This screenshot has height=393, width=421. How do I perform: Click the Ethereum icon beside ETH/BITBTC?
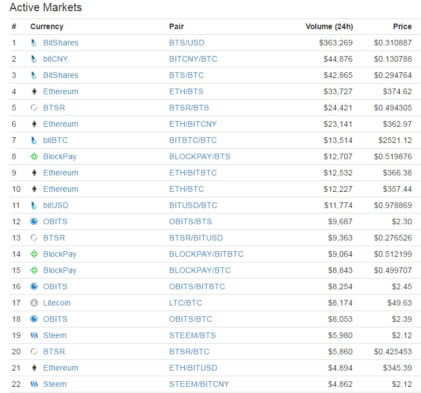pyautogui.click(x=34, y=173)
